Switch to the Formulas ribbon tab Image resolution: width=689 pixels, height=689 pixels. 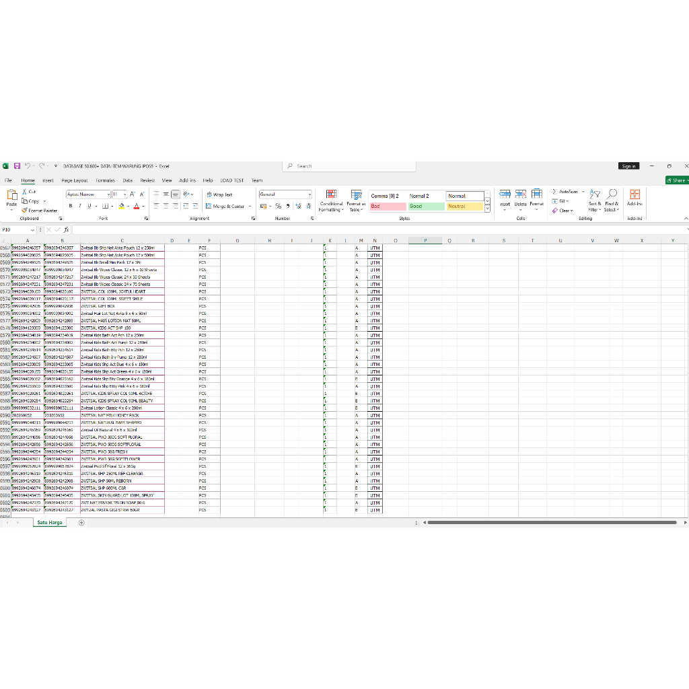(x=105, y=180)
